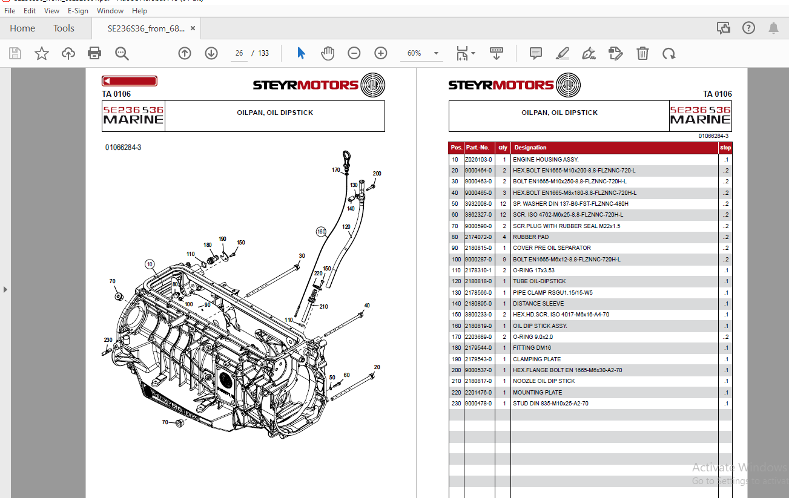789x498 pixels.
Task: Click the Save file icon
Action: [15, 53]
